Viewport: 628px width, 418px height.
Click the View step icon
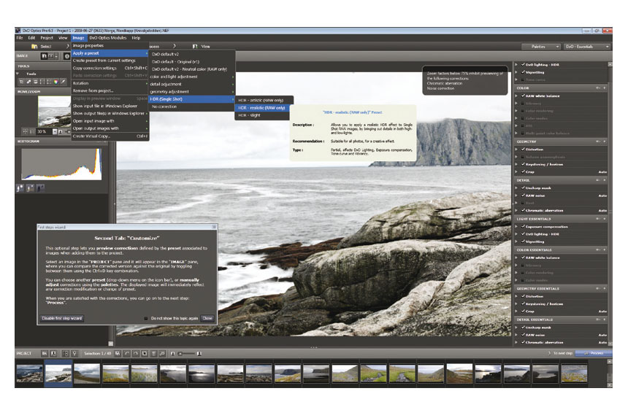[x=185, y=46]
